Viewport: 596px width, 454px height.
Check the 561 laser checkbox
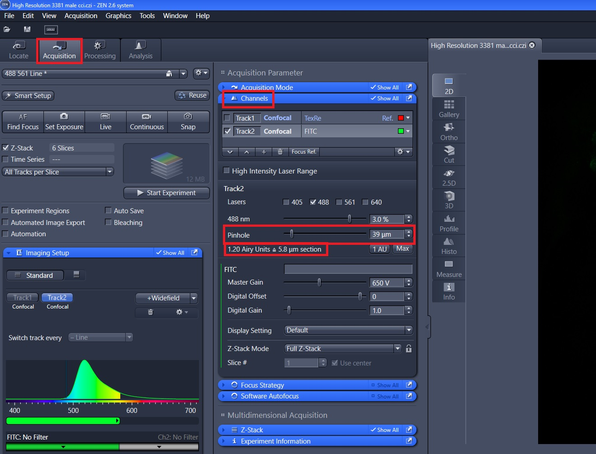(339, 202)
